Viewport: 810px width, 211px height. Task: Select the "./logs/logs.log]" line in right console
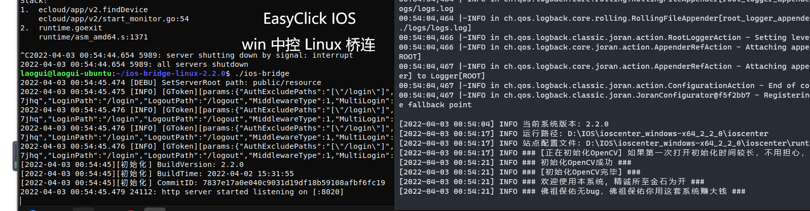click(435, 28)
